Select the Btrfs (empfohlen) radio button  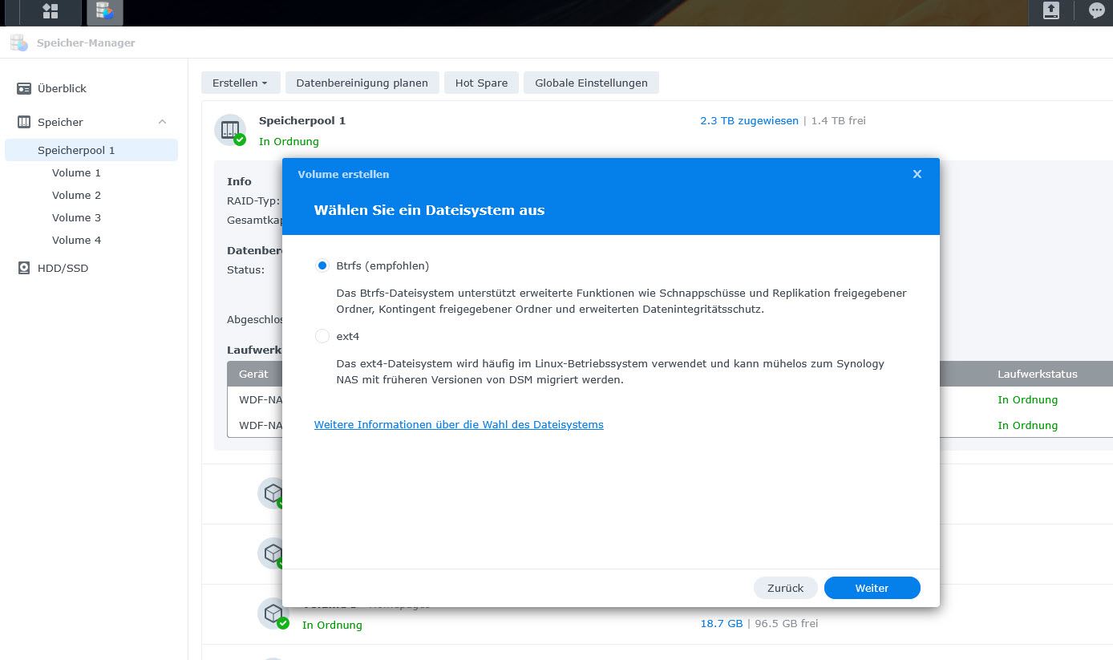coord(322,265)
